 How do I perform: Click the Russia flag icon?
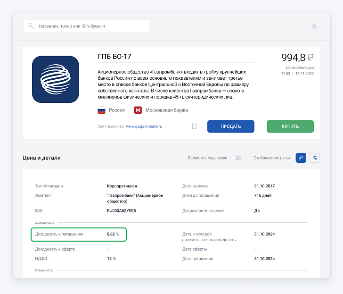point(101,110)
